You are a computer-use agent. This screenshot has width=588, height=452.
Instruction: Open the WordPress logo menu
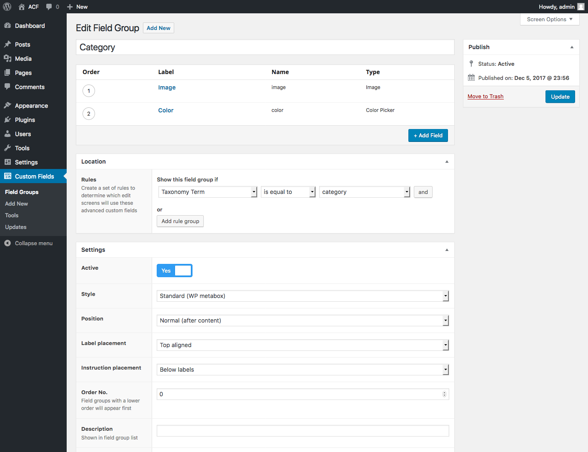(x=7, y=7)
